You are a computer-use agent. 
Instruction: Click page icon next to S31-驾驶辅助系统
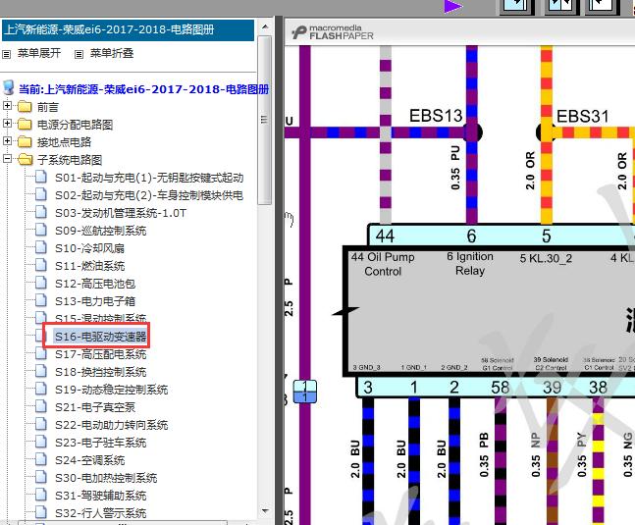point(40,495)
